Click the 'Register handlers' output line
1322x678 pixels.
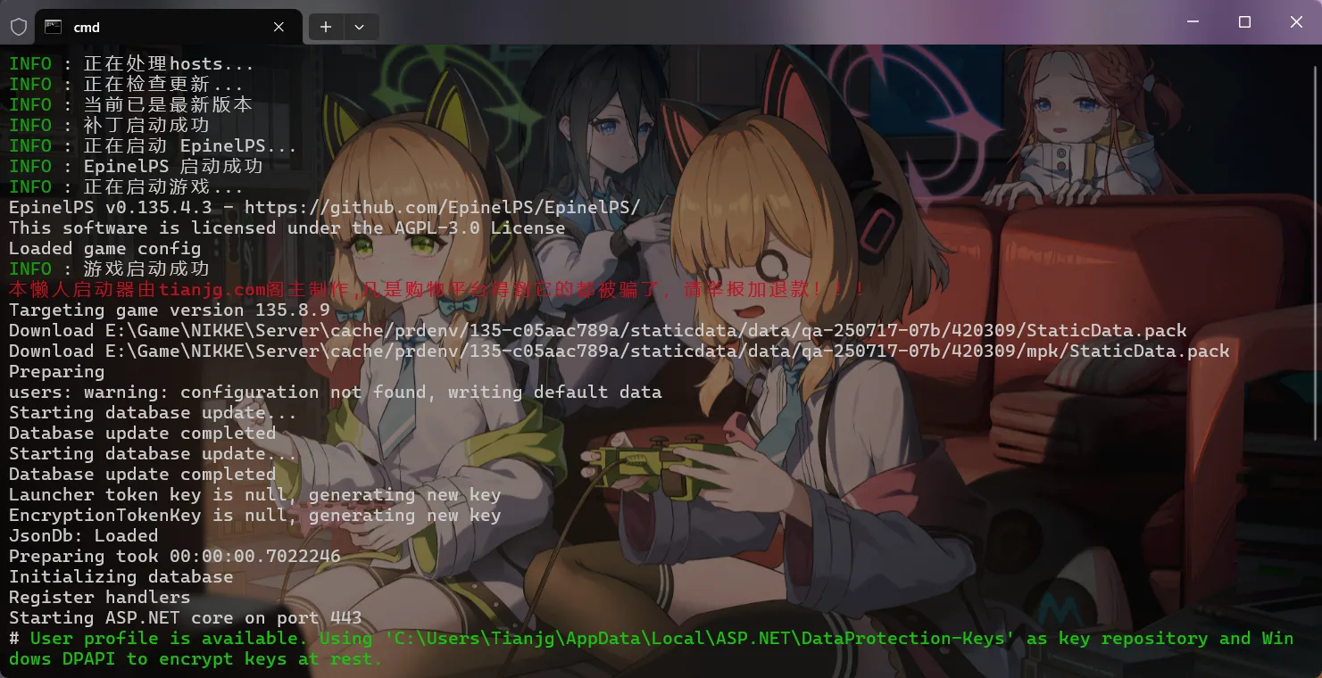click(x=99, y=597)
